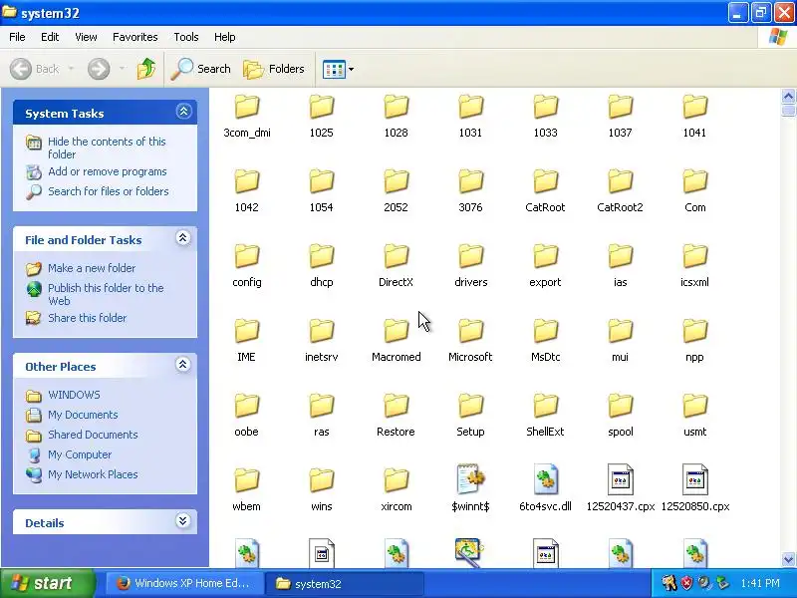
Task: Select the inetsrv folder icon
Action: click(322, 331)
